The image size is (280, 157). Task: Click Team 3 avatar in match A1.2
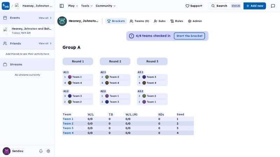(x=70, y=96)
